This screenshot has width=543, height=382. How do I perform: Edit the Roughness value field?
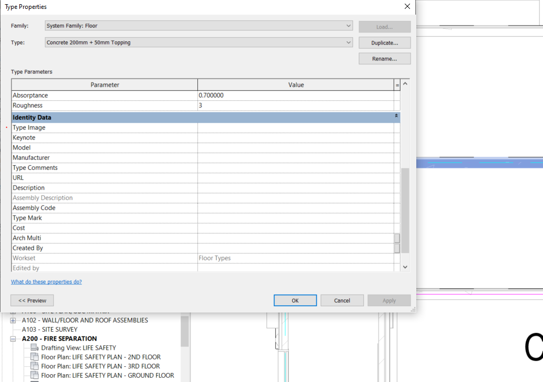262,105
